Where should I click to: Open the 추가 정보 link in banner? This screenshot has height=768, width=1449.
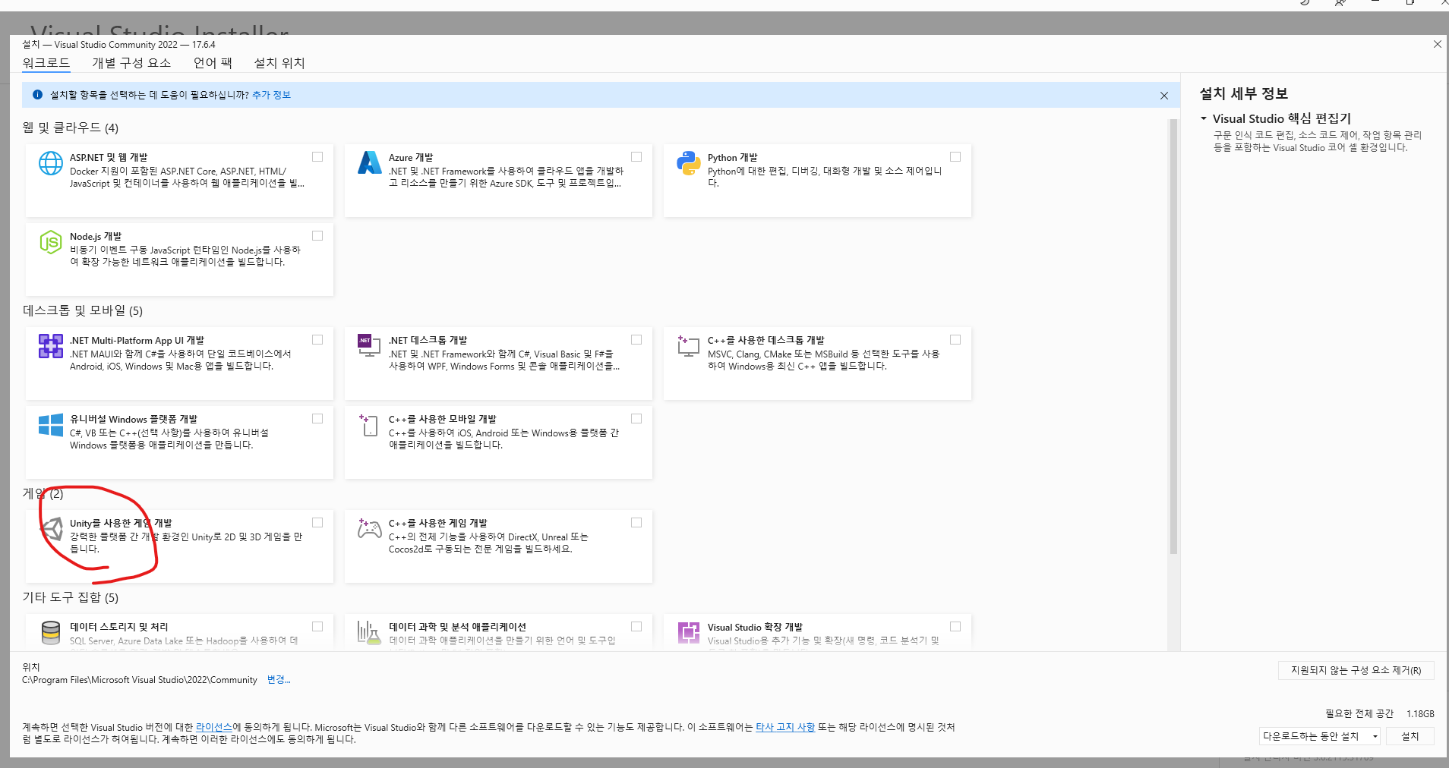271,95
